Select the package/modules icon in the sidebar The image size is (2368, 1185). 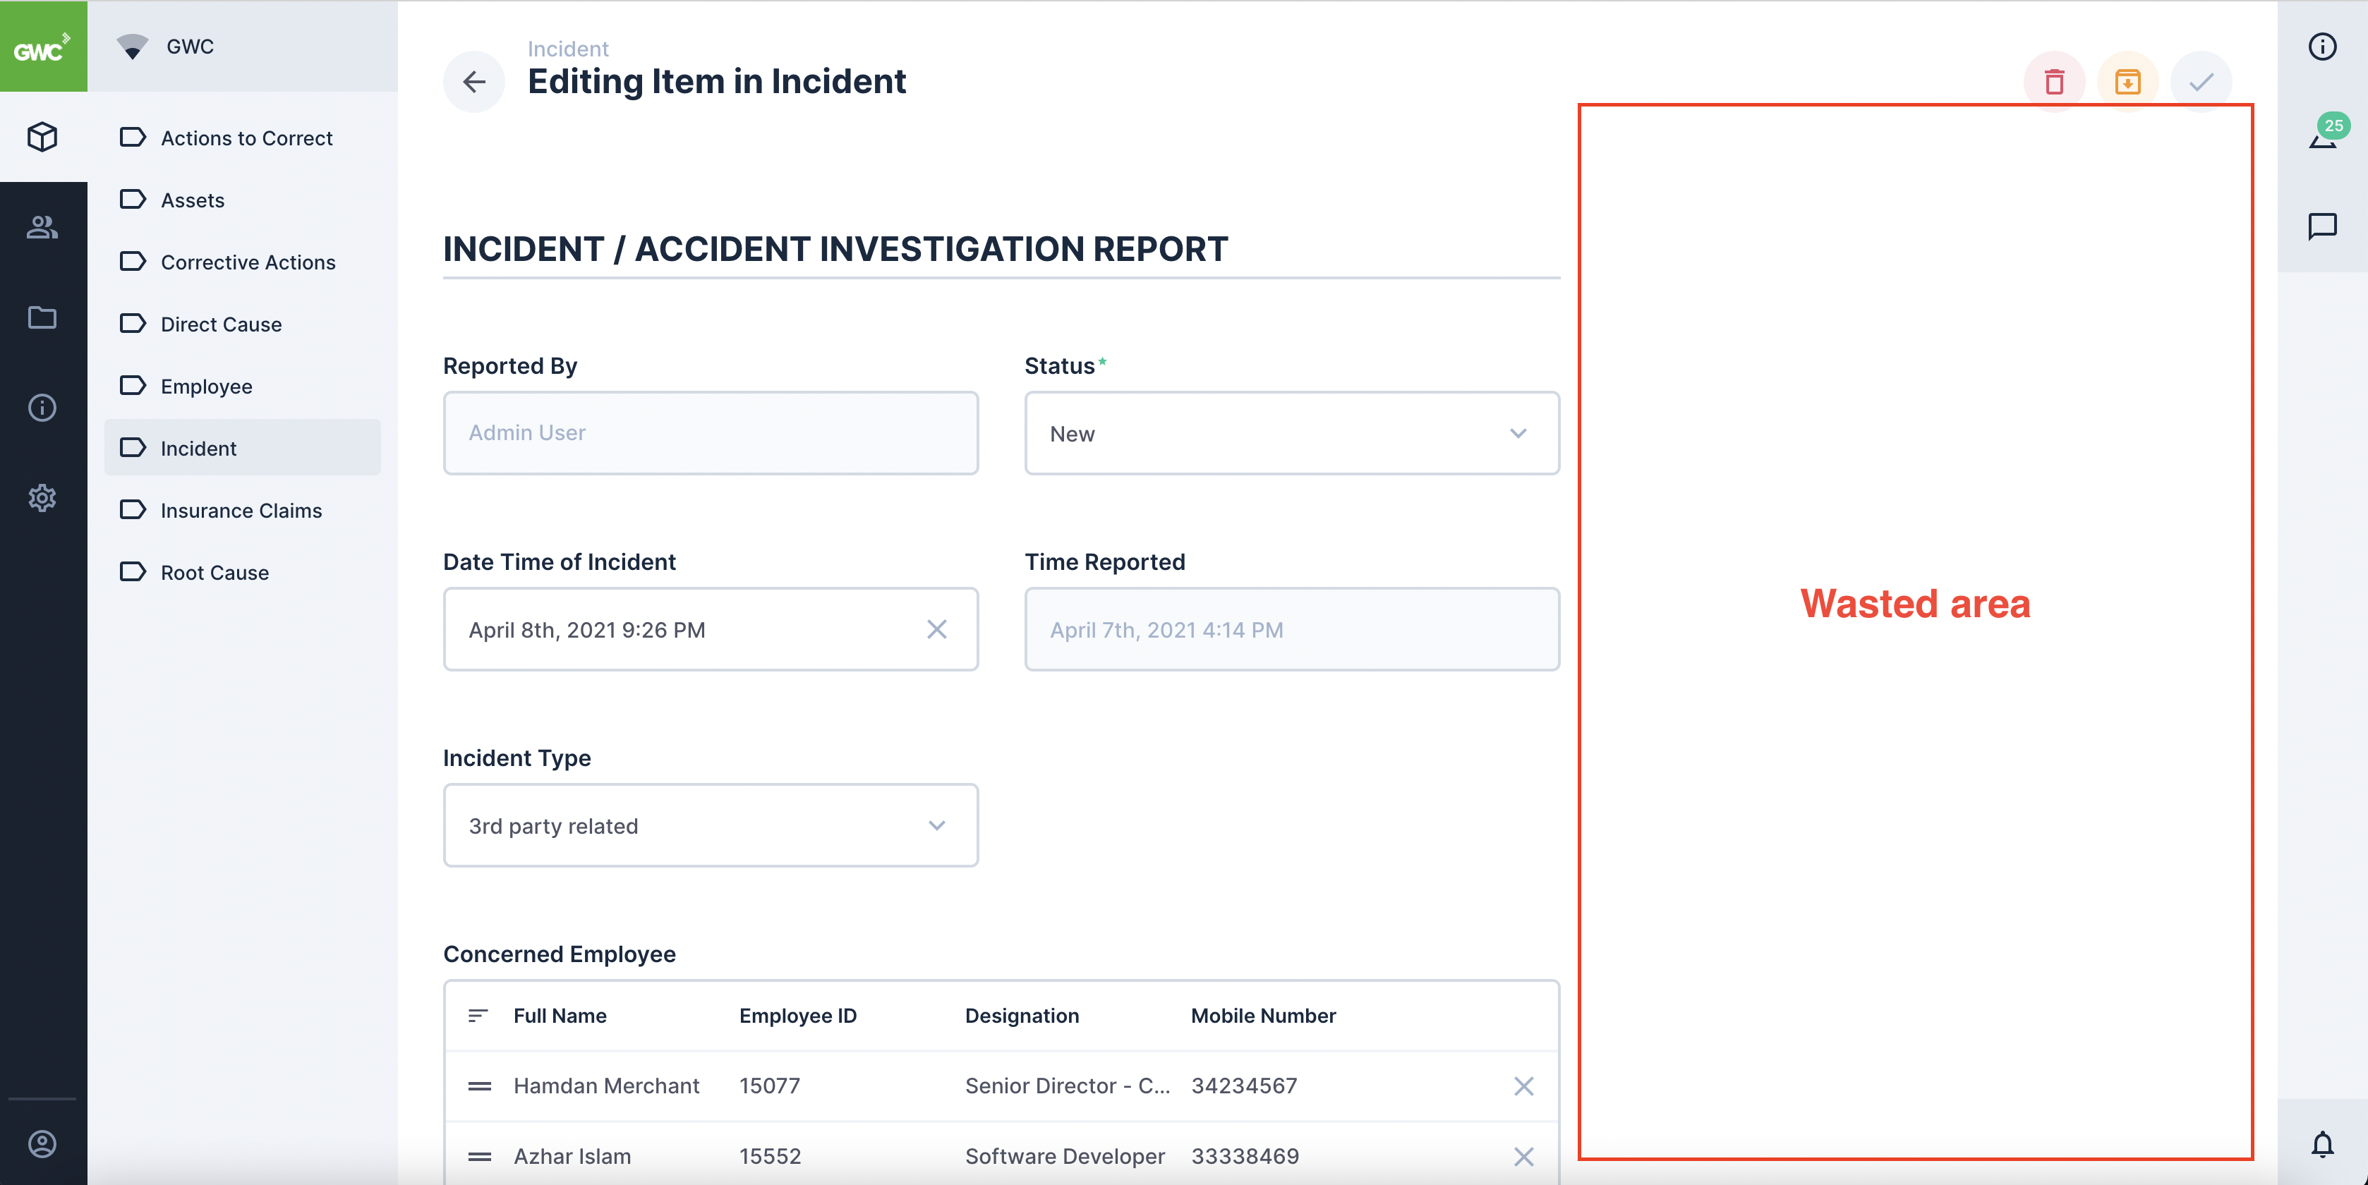tap(42, 137)
